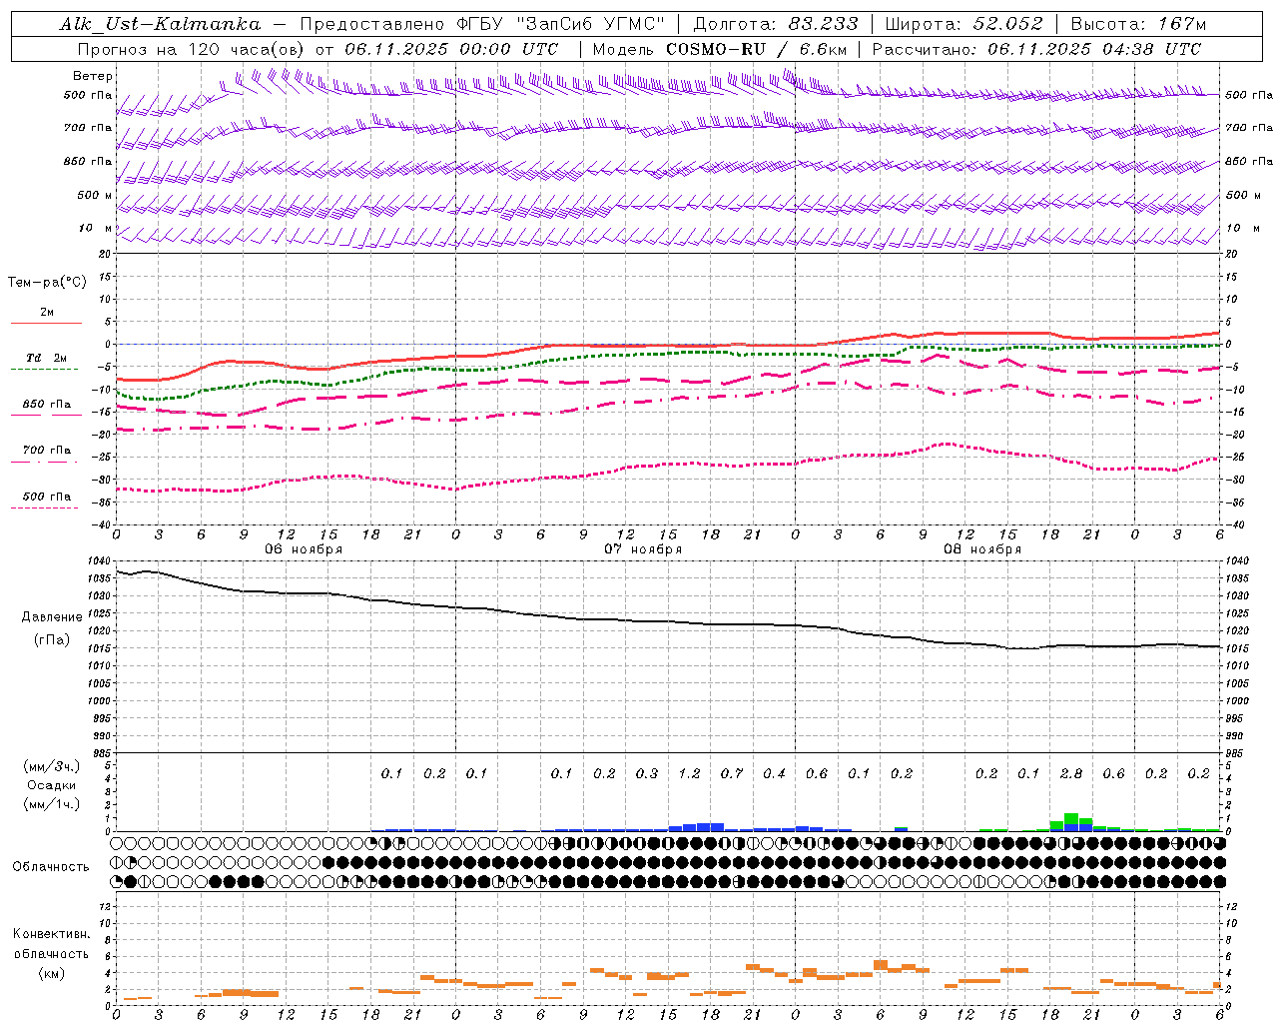Select the Прогноз на 120 часа(ов) text
This screenshot has height=1023, width=1278.
pyautogui.click(x=192, y=49)
